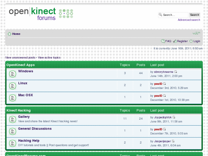The width and height of the screenshot is (208, 156).
Task: Click the FAQ question mark icon
Action: 163,41
